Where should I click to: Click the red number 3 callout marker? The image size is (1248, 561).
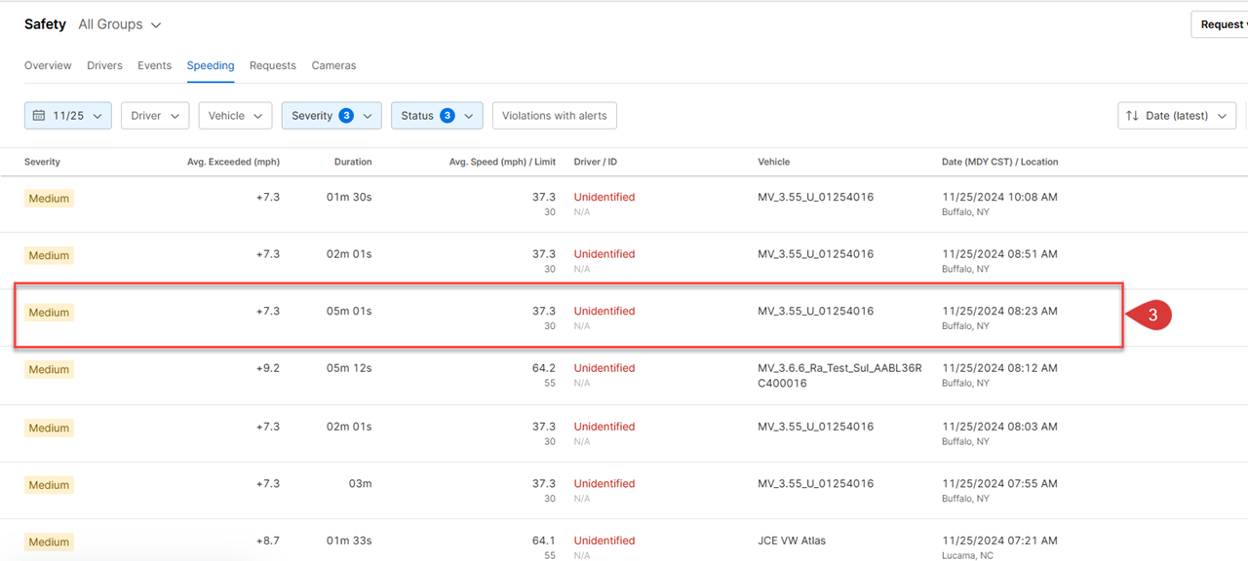pos(1150,316)
